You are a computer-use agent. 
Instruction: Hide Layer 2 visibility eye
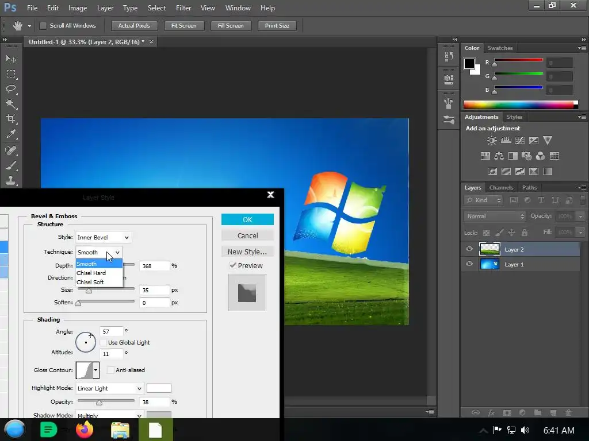pos(469,249)
